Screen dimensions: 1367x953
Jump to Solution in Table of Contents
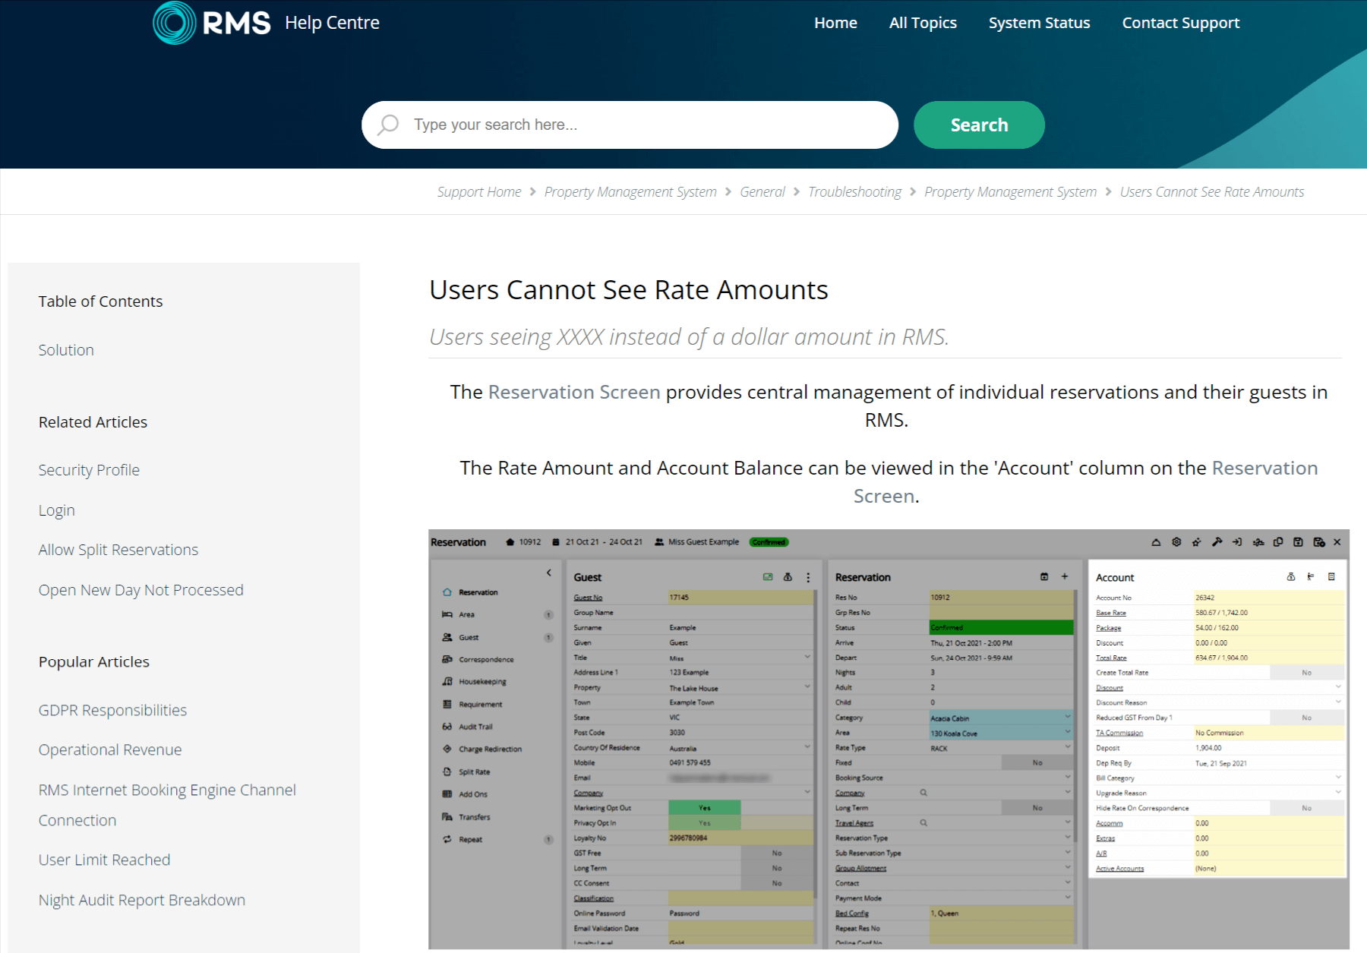[66, 350]
